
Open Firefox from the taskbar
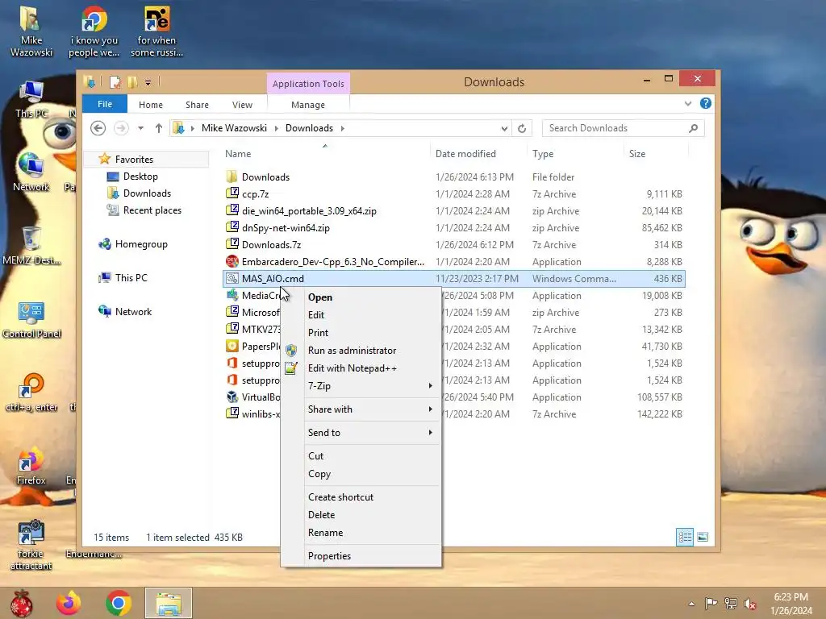coord(69,603)
